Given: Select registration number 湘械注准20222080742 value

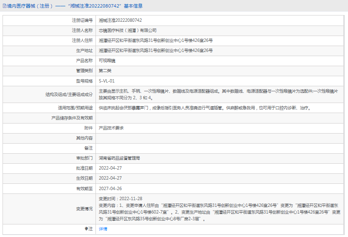Looking at the screenshot, I should 120,20.
